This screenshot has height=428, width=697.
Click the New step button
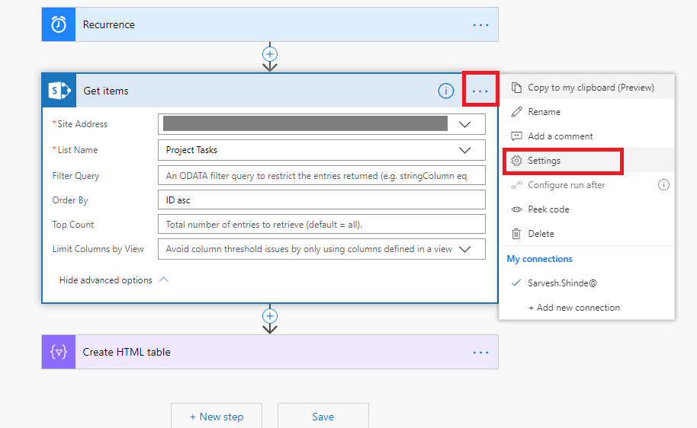(217, 417)
